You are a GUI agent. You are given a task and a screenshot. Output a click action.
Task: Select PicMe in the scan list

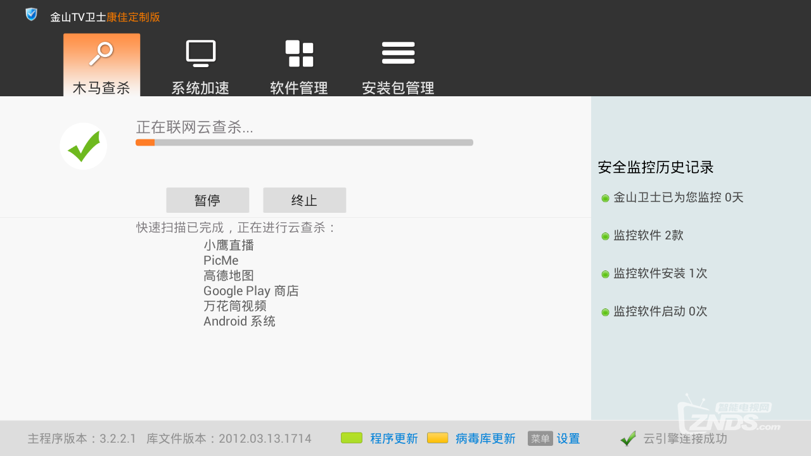click(221, 260)
